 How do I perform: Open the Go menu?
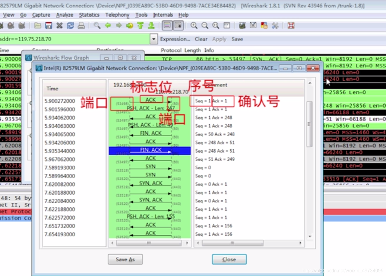(23, 15)
